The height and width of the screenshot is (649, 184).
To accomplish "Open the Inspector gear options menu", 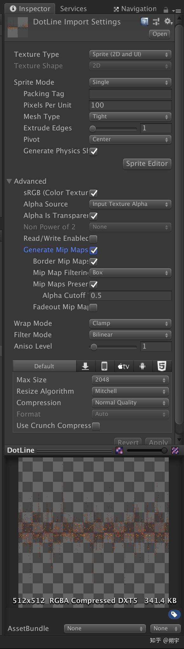I will (168, 21).
